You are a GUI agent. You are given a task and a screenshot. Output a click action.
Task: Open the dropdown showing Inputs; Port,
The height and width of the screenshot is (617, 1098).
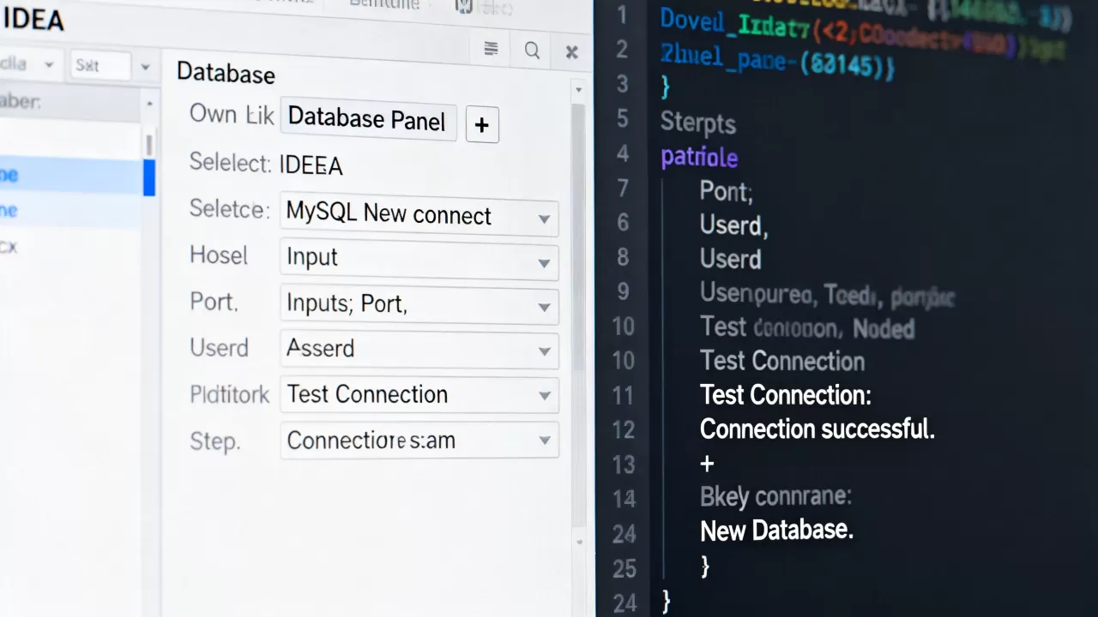coord(419,305)
